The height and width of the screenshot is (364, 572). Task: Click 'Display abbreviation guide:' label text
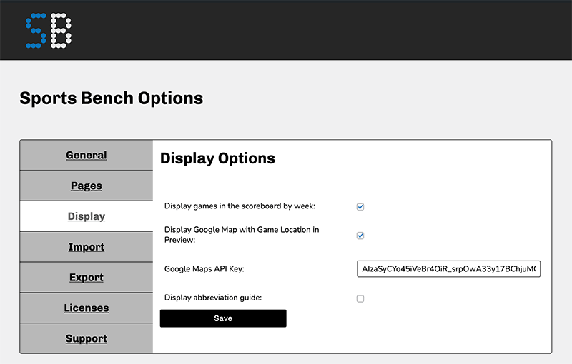[x=213, y=298]
